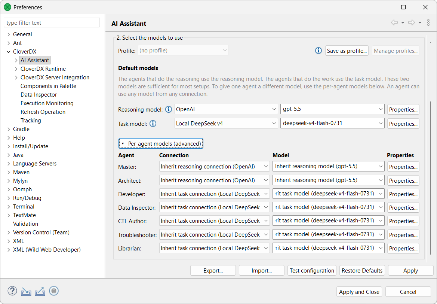
Task: Click Restore Defaults button
Action: pos(362,271)
